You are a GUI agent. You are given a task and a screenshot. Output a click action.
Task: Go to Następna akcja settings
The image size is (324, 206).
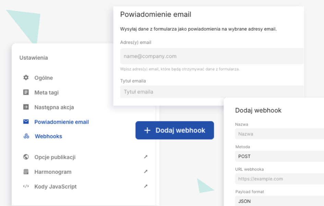[x=54, y=107]
